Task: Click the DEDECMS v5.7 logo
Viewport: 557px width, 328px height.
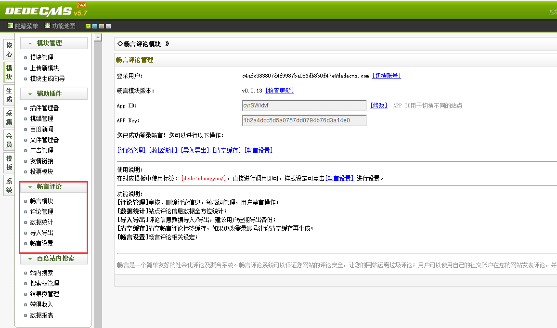Action: [x=47, y=10]
